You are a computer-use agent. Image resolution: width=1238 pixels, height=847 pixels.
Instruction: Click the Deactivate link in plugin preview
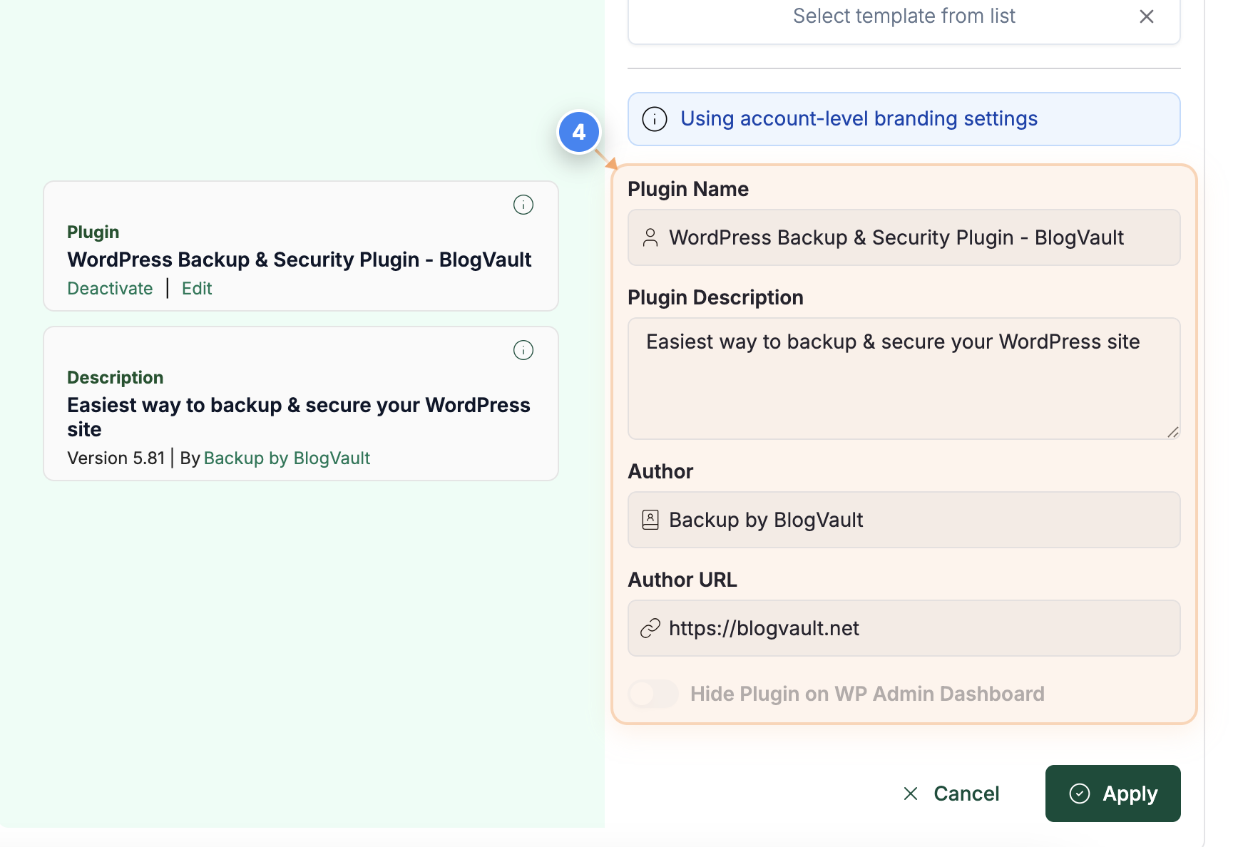coord(110,289)
